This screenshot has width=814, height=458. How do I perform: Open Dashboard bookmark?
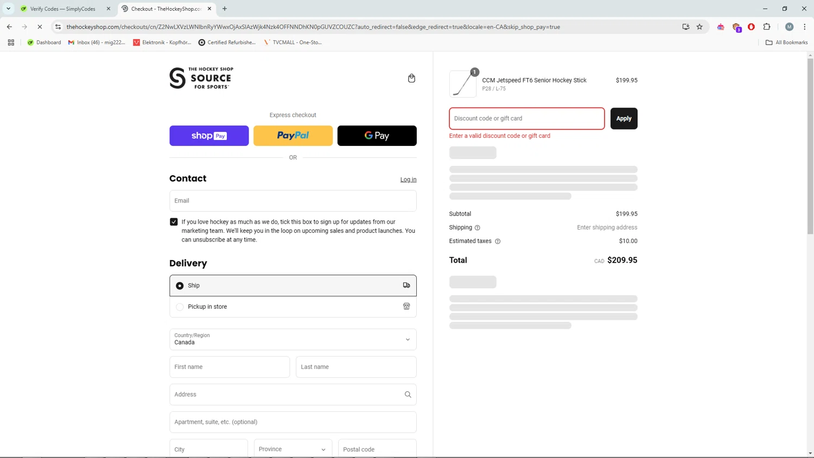(44, 42)
